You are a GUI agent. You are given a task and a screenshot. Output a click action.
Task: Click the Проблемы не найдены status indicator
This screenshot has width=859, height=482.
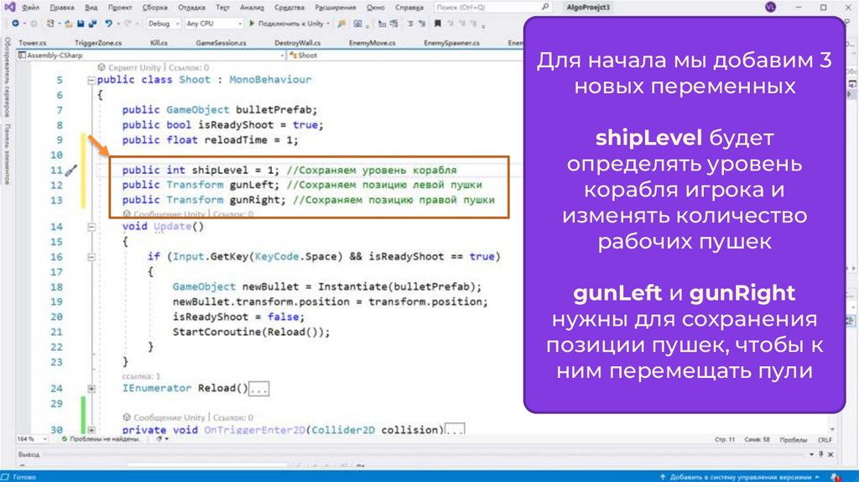[x=101, y=439]
